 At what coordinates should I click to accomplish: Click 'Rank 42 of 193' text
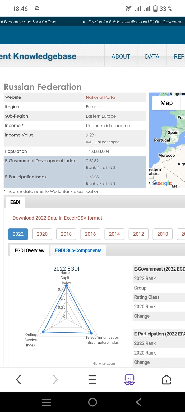[x=100, y=167]
